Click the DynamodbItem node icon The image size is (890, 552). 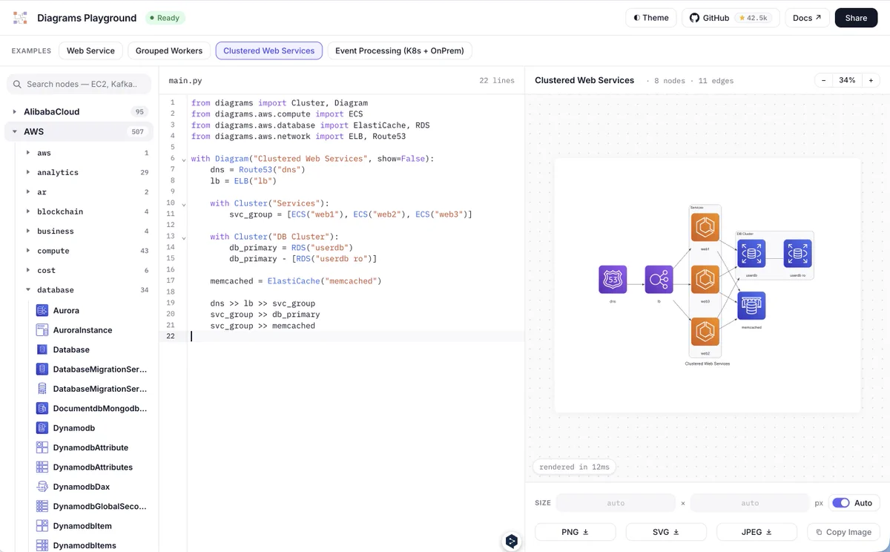tap(42, 526)
